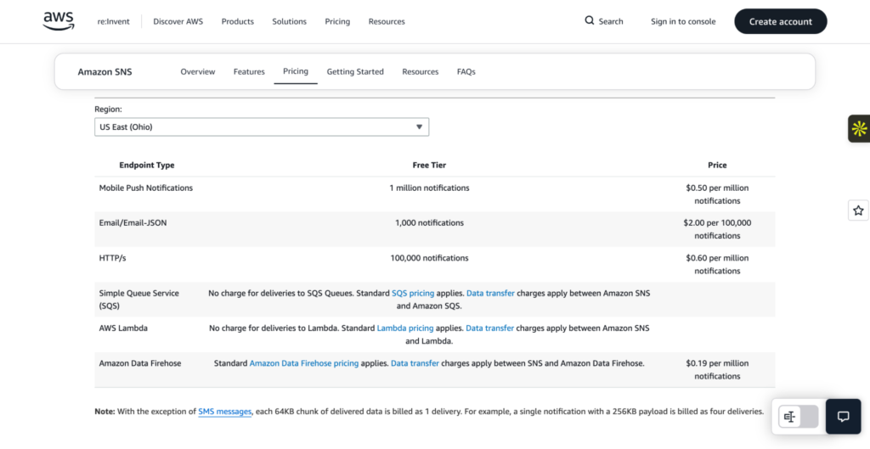Image resolution: width=870 pixels, height=449 pixels.
Task: Open Data transfer link in AWS Lambda row
Action: 489,328
